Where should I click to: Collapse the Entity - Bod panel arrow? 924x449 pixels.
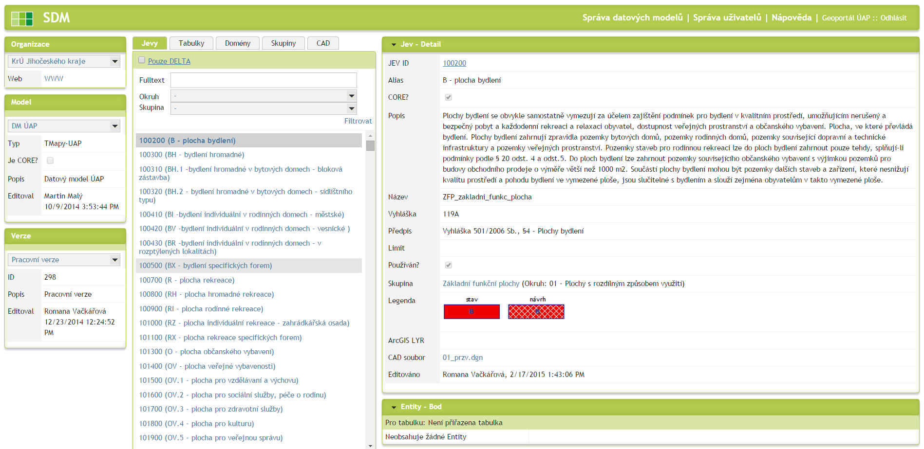pyautogui.click(x=394, y=407)
